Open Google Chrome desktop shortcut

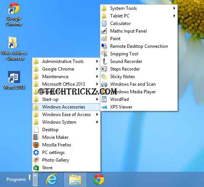click(x=14, y=14)
